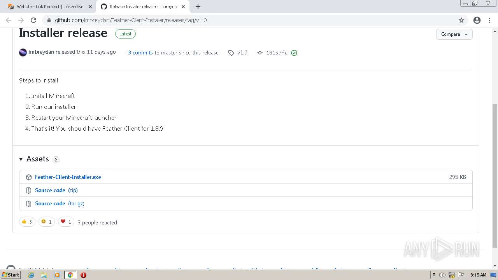The image size is (498, 280).
Task: Click the archive icon beside Source code (zip)
Action: tap(29, 191)
